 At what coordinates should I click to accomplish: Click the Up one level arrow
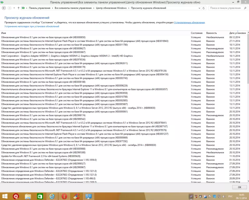click(19, 7)
